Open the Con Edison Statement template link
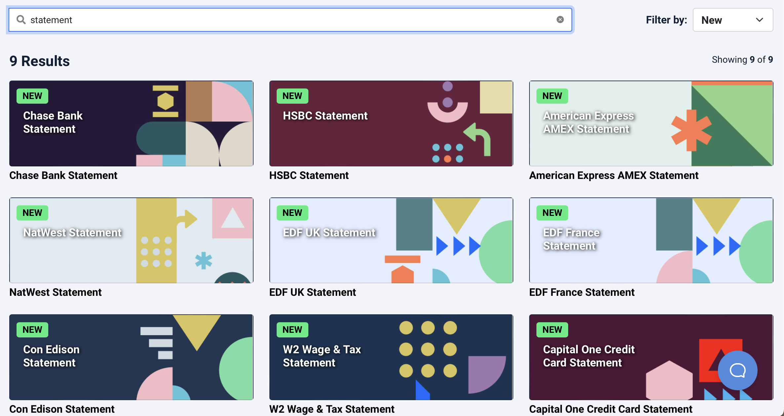Viewport: 784px width, 416px height. click(62, 409)
